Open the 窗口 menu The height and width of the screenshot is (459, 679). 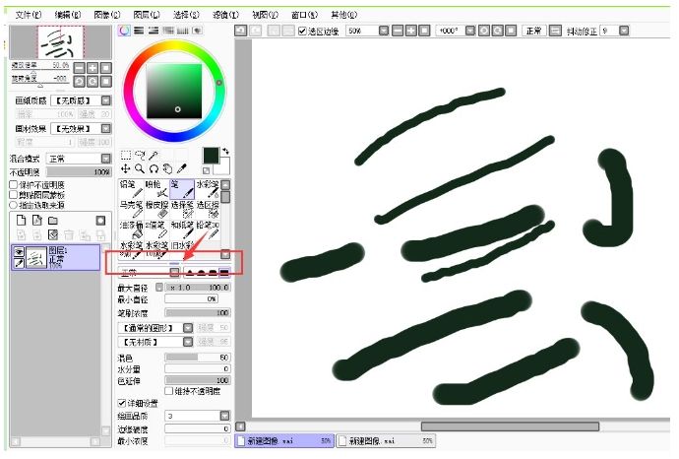point(304,15)
